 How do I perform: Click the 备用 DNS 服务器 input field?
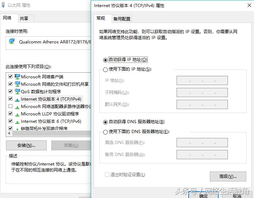pyautogui.click(x=202, y=155)
